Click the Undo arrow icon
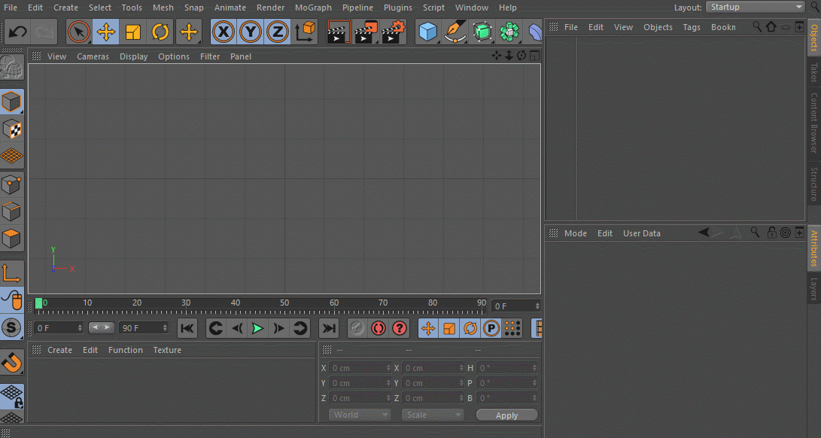821x438 pixels. point(18,32)
